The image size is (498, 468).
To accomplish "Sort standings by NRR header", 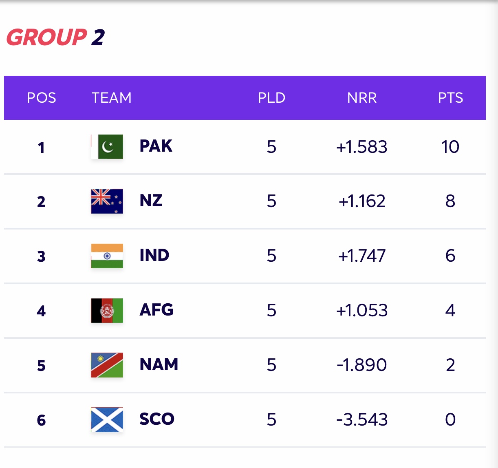I will 362,98.
